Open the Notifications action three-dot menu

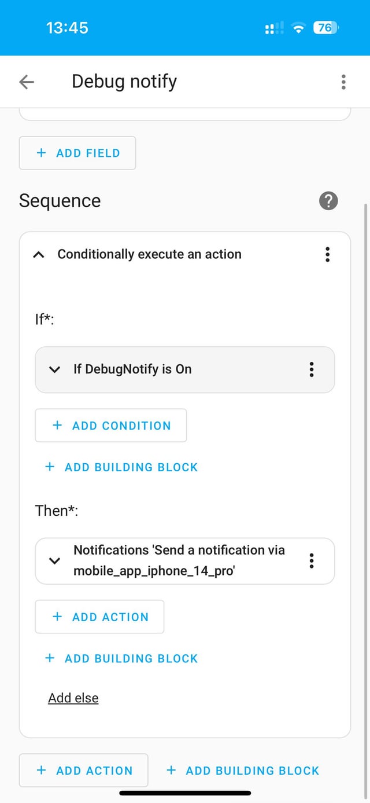pyautogui.click(x=312, y=560)
